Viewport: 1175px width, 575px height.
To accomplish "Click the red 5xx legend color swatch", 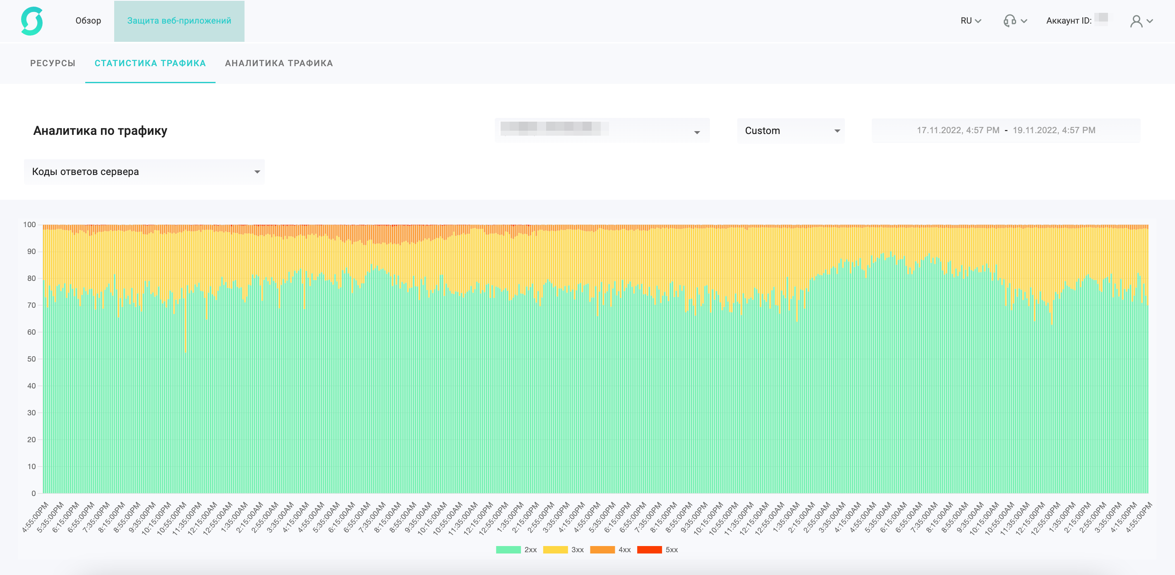I will (649, 549).
